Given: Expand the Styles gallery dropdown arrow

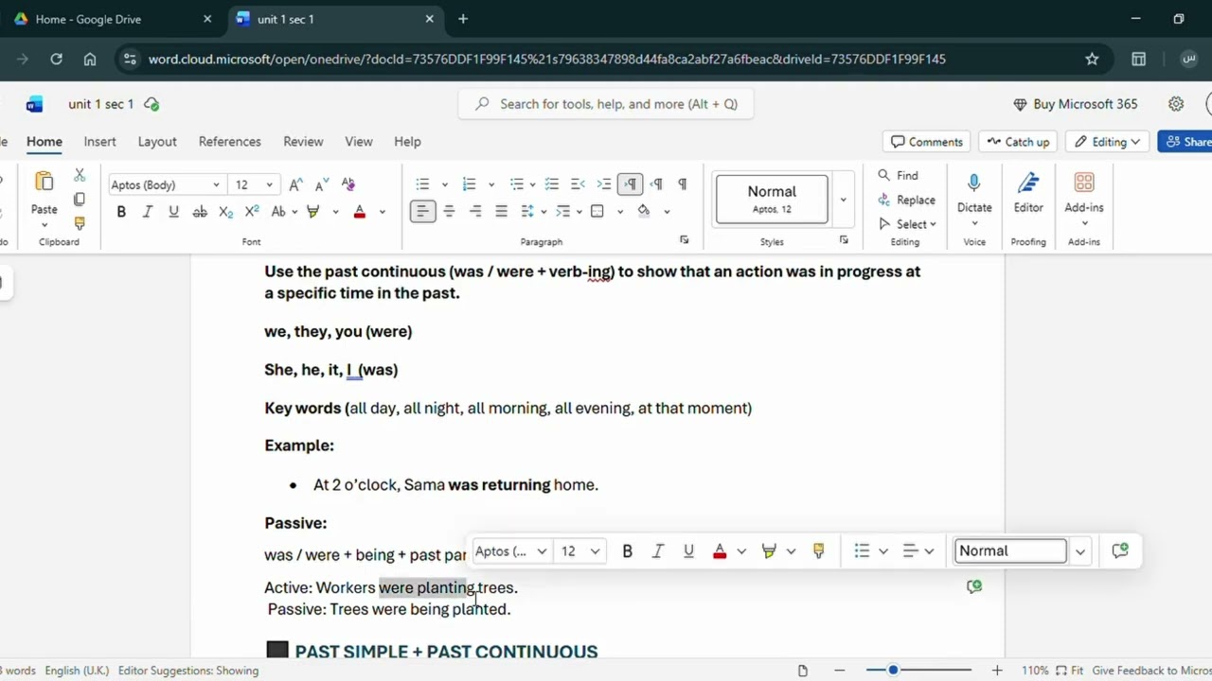Looking at the screenshot, I should [843, 200].
